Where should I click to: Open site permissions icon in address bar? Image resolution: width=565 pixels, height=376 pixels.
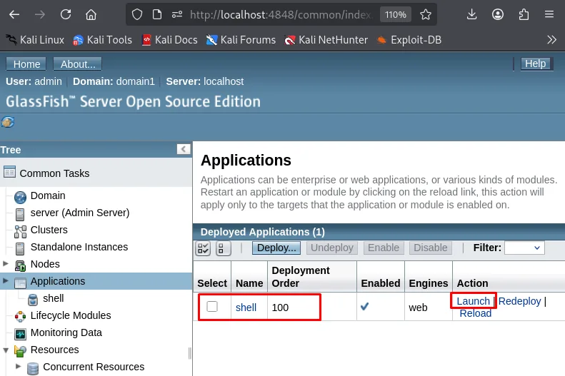tap(177, 15)
